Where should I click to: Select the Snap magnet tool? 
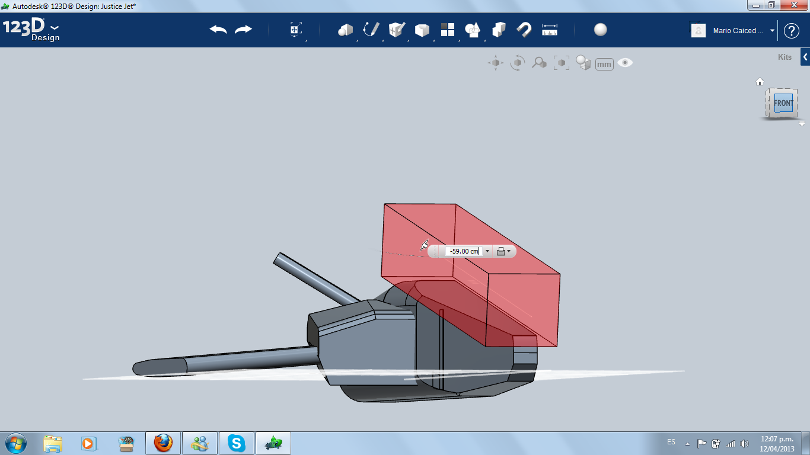coord(524,30)
